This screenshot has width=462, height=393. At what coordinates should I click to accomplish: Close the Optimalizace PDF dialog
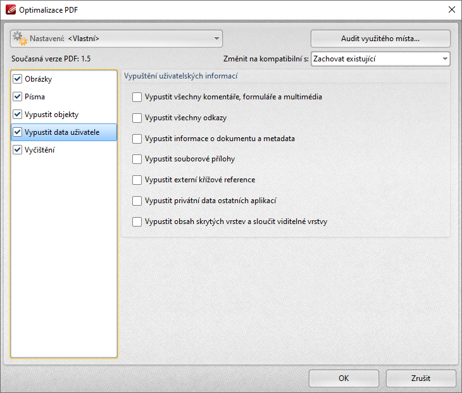point(451,9)
